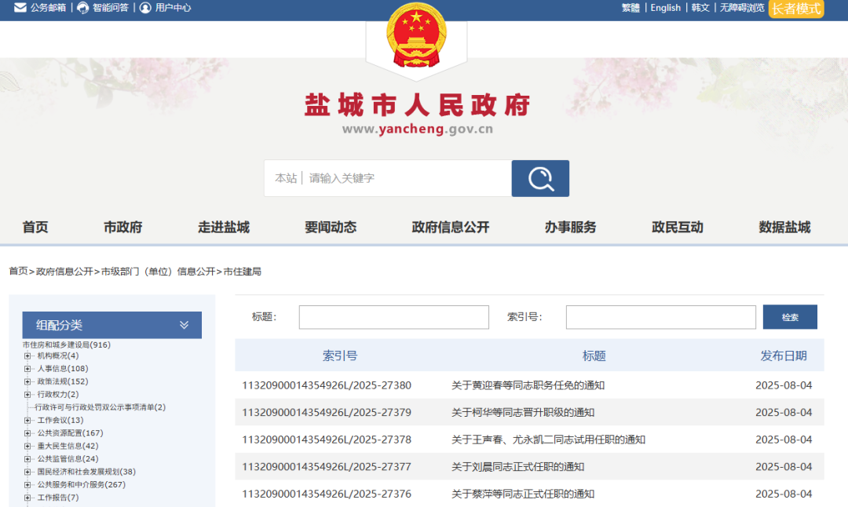This screenshot has width=848, height=507.
Task: Select 行政许可与行政处罚双公示事项清单(2) tree item
Action: click(100, 407)
